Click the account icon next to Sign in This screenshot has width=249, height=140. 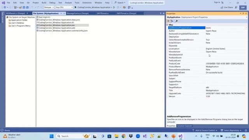pos(223,3)
